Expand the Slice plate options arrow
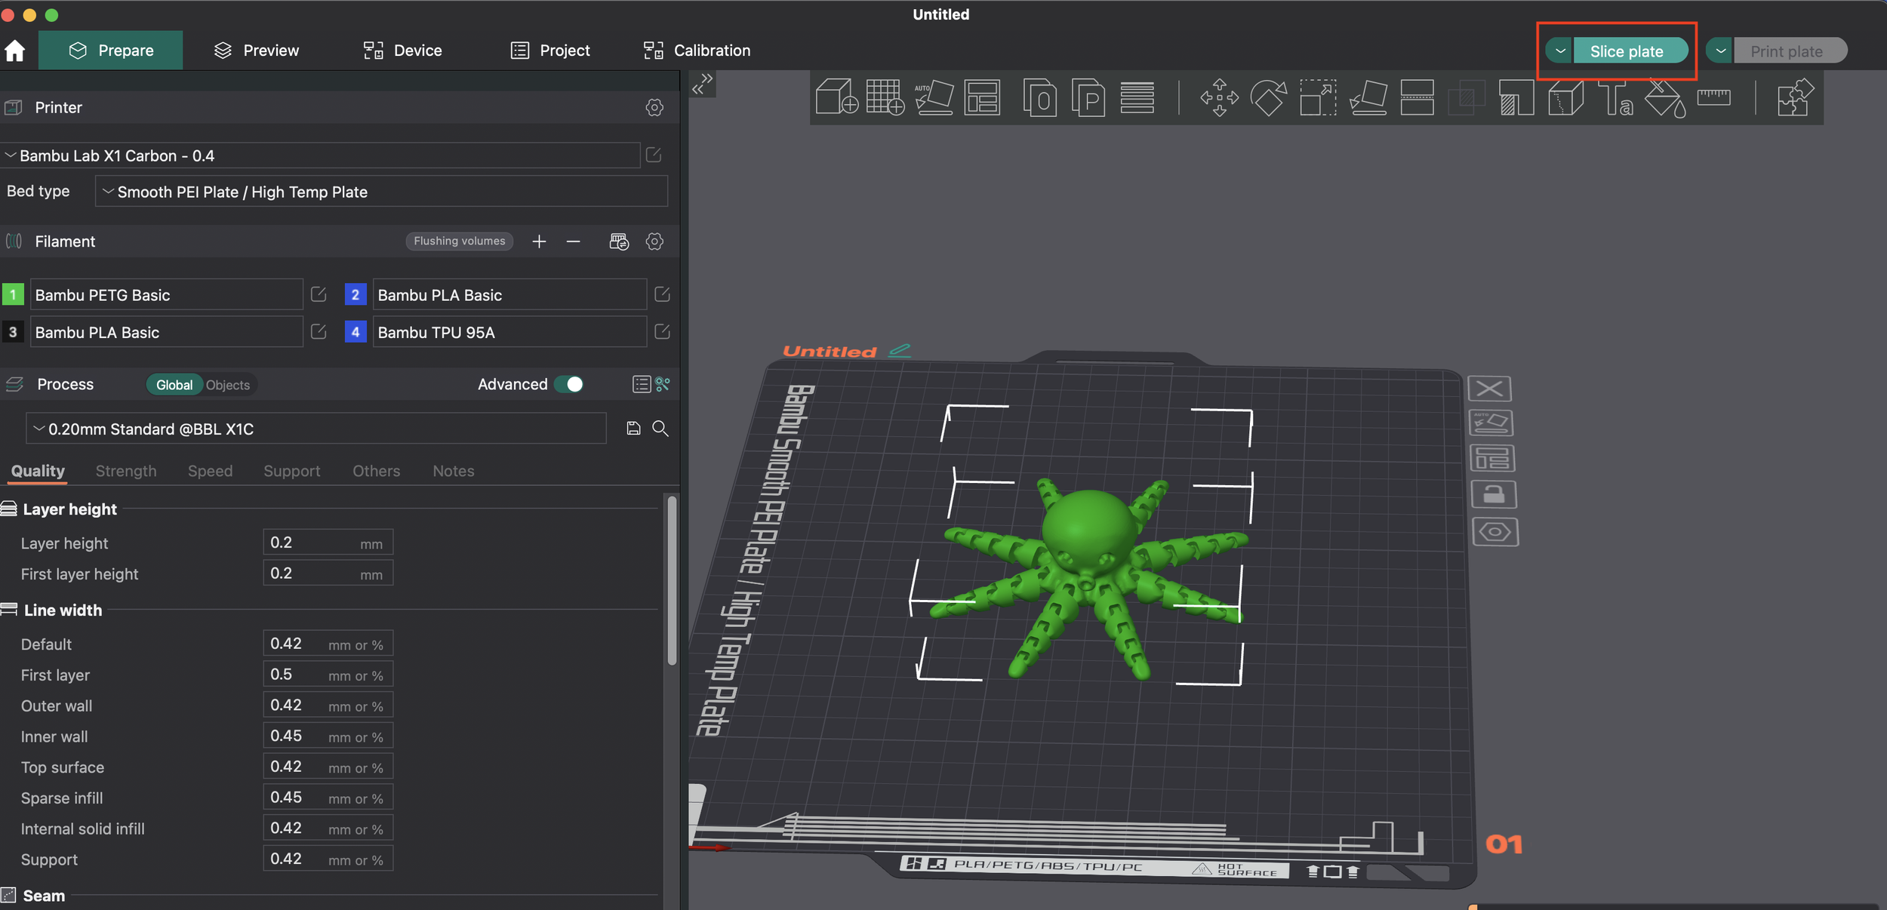 [x=1559, y=51]
